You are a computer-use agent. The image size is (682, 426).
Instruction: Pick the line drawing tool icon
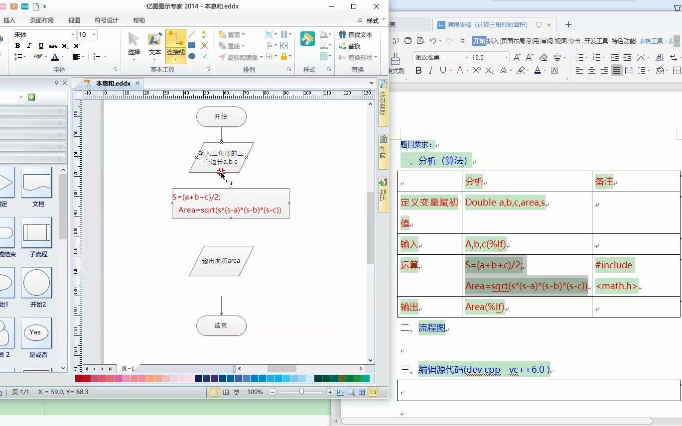192,34
